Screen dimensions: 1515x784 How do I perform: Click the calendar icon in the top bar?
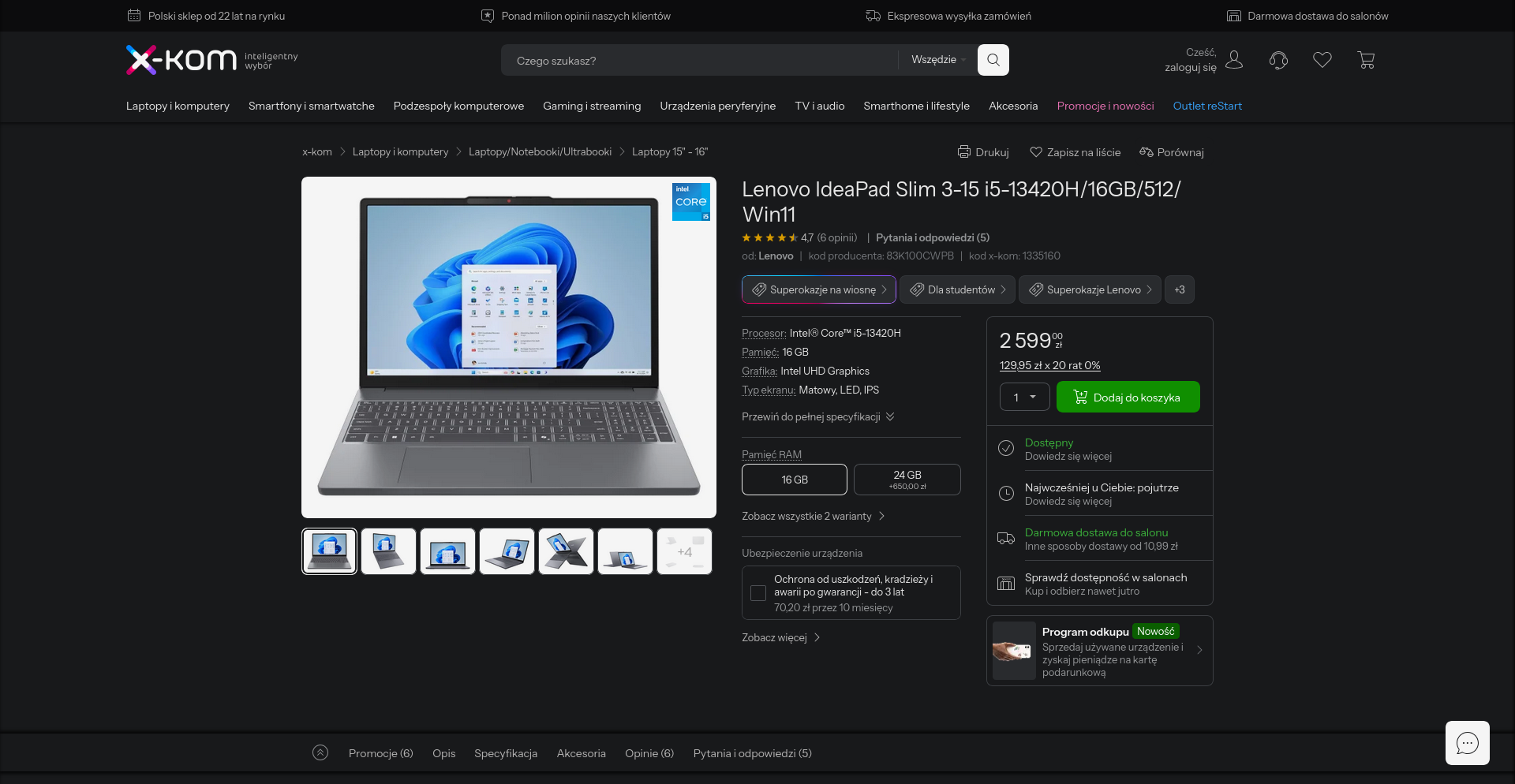(134, 16)
